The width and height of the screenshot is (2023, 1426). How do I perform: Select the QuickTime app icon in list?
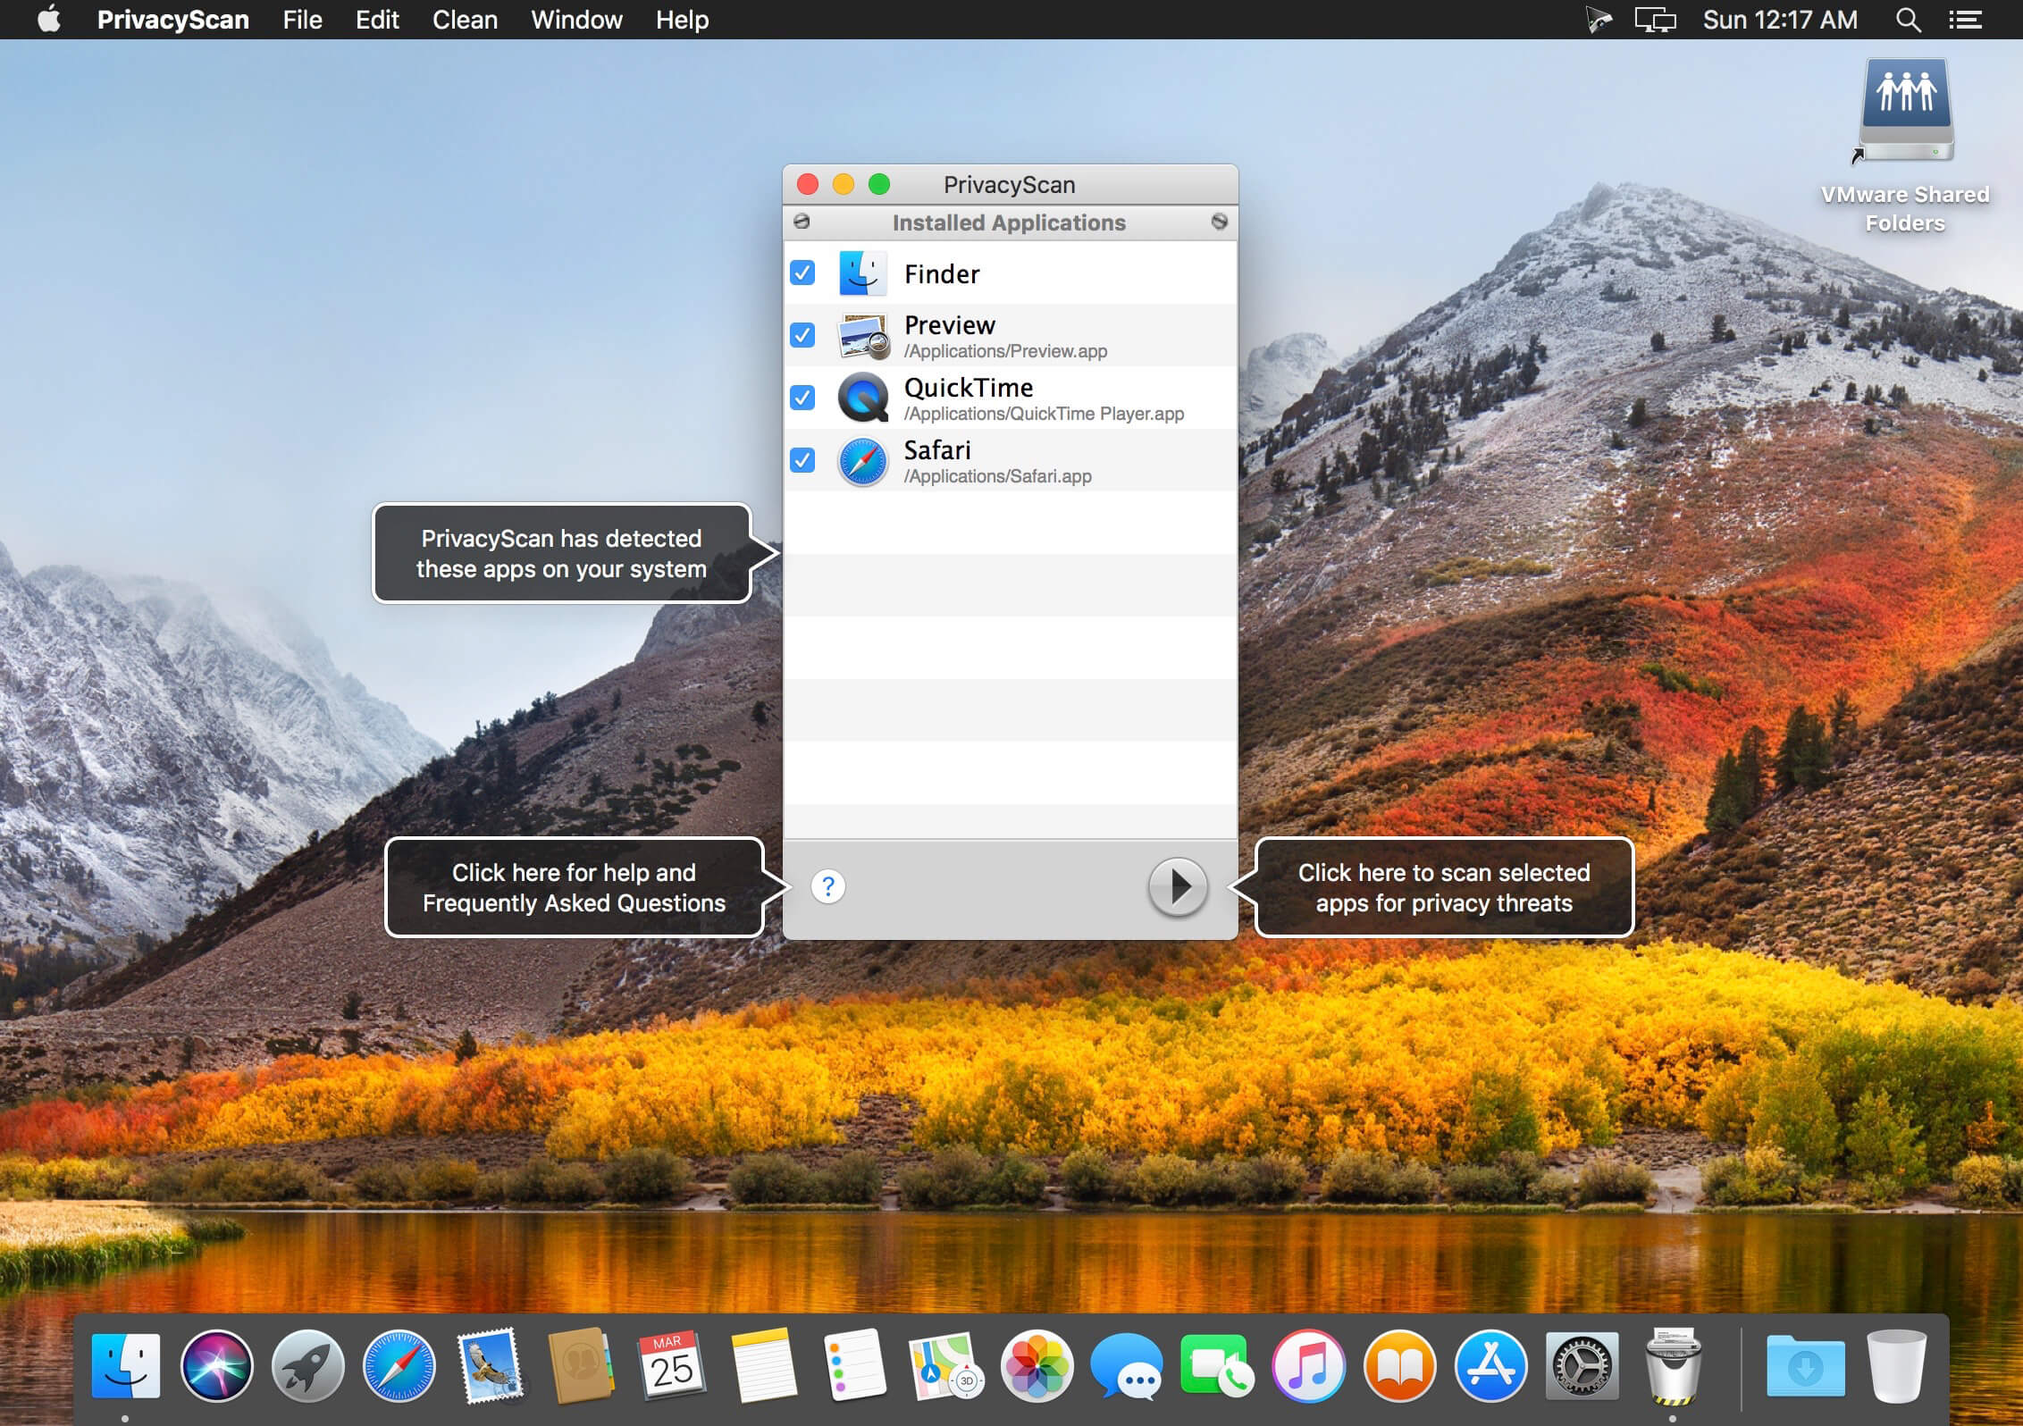point(863,398)
